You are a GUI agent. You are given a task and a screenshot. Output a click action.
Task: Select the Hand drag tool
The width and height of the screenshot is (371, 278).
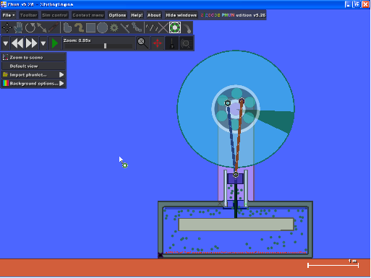point(18,28)
